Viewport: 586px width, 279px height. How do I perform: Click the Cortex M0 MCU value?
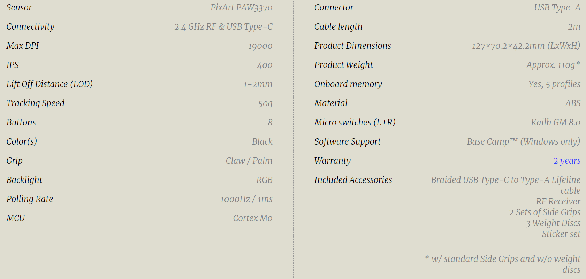coord(252,218)
